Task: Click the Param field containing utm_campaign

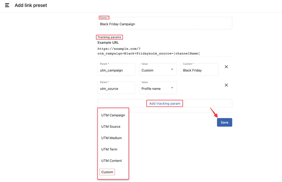Action: 116,70
